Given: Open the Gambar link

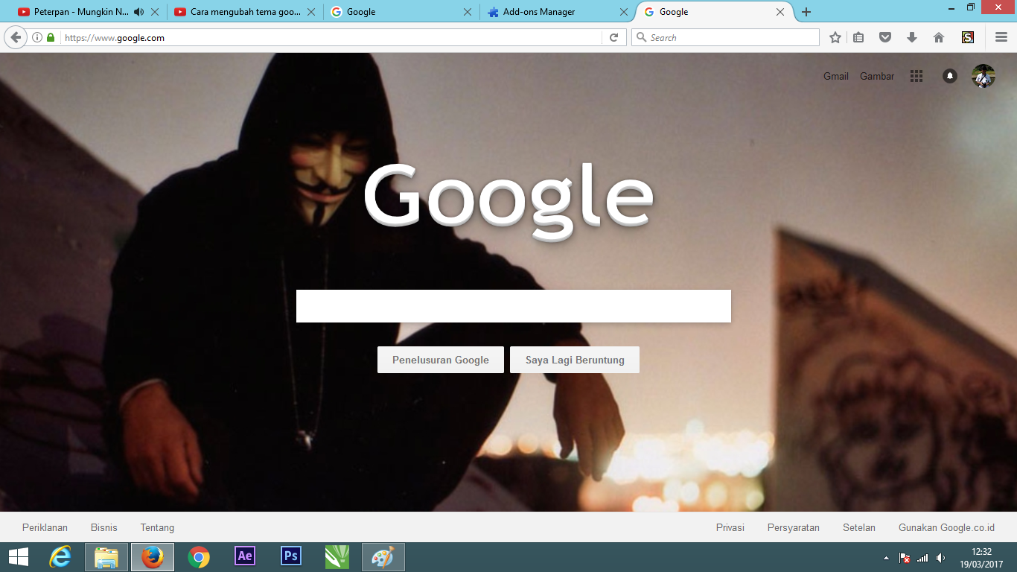Looking at the screenshot, I should [x=877, y=76].
